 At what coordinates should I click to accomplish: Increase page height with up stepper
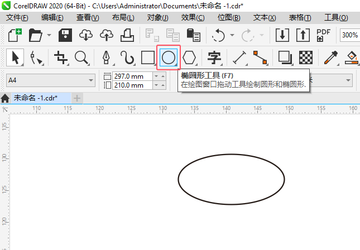click(x=163, y=85)
